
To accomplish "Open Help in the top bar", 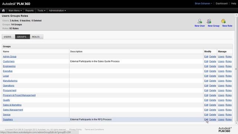I will 234,3.
